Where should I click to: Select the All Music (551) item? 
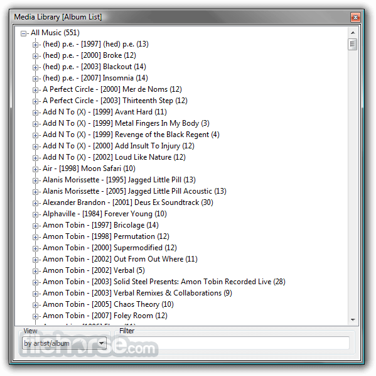pos(55,33)
